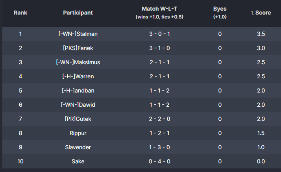Click participant [PR]Gutek
Screen dimensions: 281x172
point(78,119)
